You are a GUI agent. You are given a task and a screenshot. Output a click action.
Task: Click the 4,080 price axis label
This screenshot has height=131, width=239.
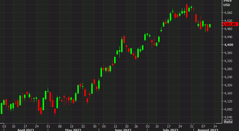coord(228,109)
